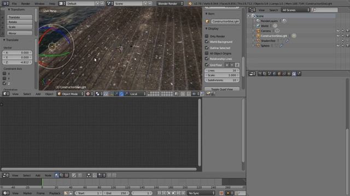
Task: Hide the Sphere using its eye icon
Action: 338,46
